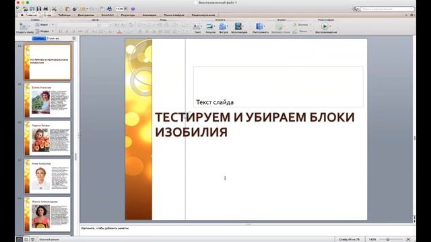Open the Диаграммы ribbon tab

[86, 15]
